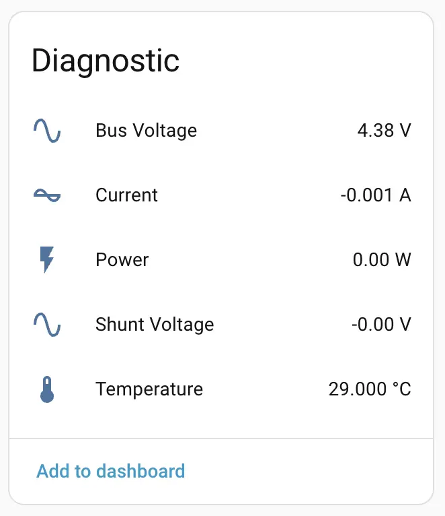Screen dimensions: 445x516
Task: Select the Power entity label
Action: [x=122, y=260]
